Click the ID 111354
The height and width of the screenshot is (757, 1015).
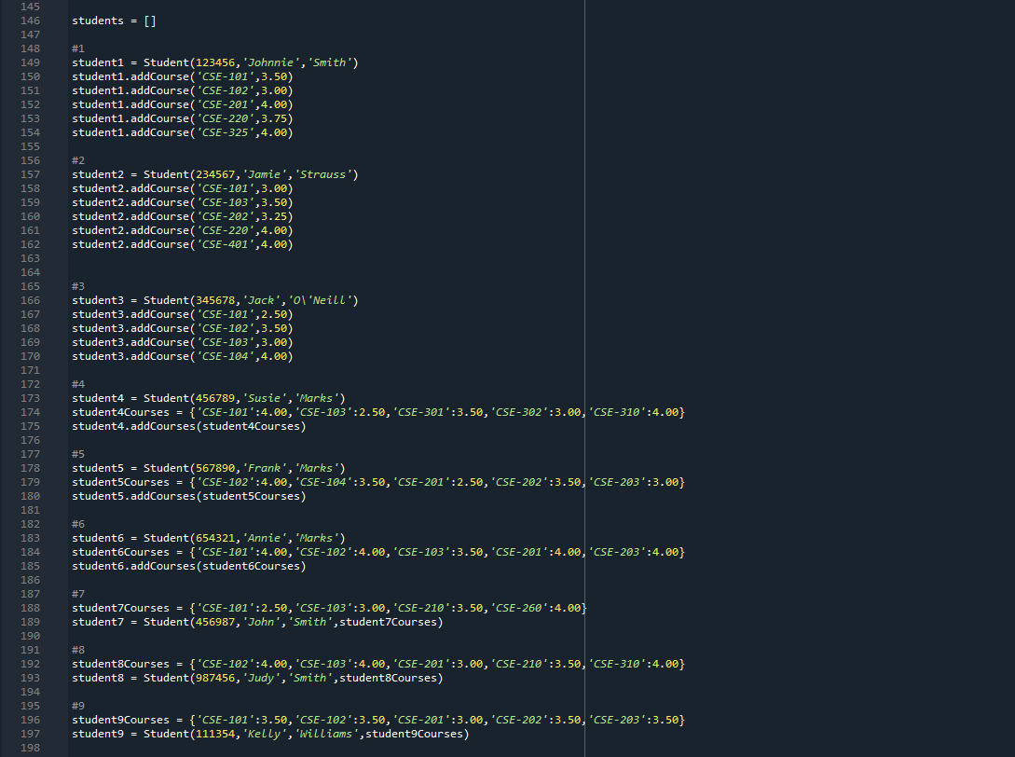point(215,734)
